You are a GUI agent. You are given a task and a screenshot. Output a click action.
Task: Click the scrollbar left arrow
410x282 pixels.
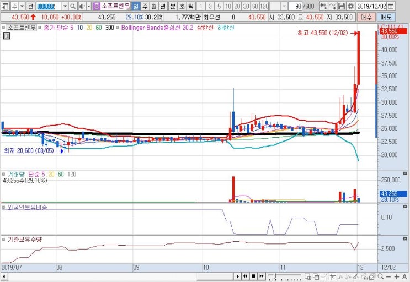click(4, 276)
